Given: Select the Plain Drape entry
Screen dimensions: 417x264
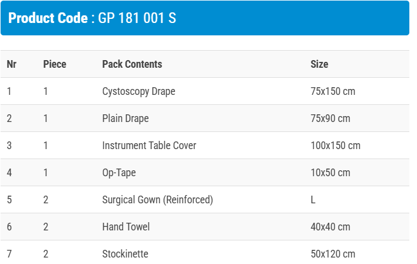Looking at the screenshot, I should 125,118.
